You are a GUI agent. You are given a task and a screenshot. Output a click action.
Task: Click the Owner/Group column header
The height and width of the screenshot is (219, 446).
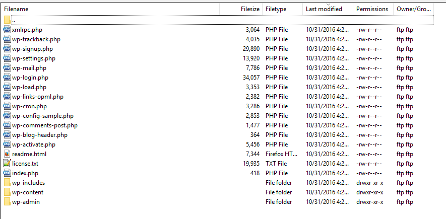(413, 9)
